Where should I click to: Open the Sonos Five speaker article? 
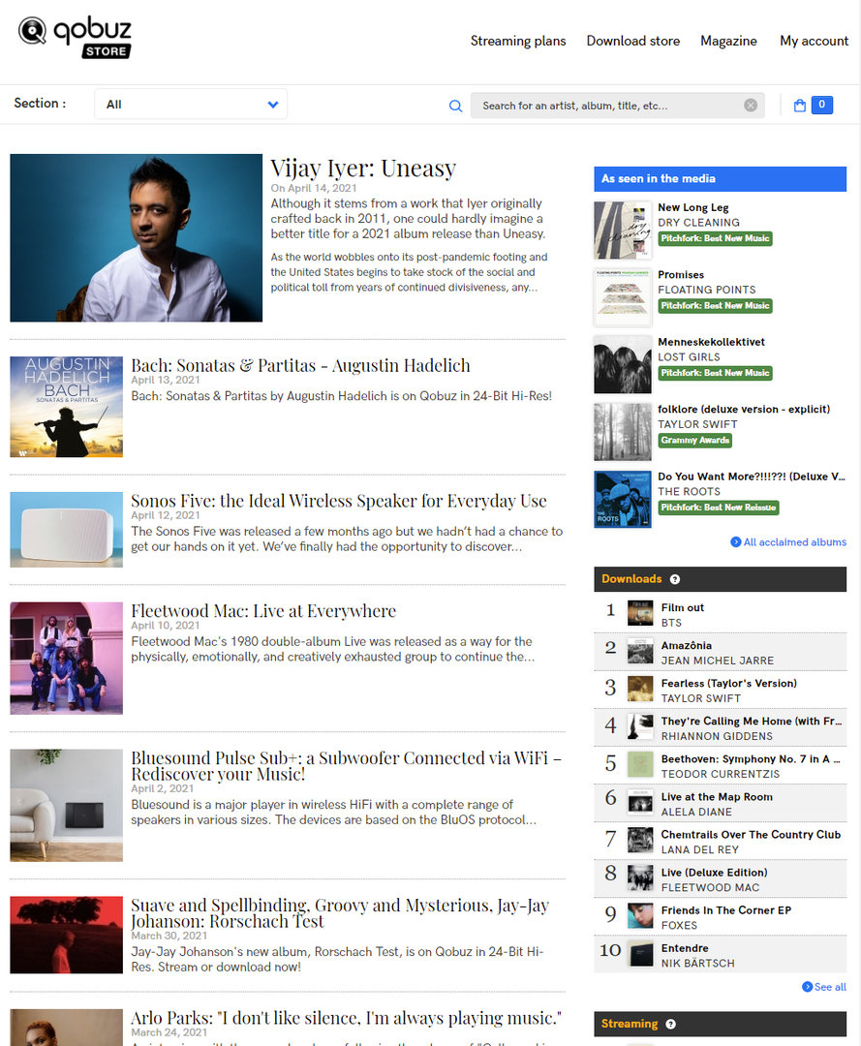pos(339,501)
